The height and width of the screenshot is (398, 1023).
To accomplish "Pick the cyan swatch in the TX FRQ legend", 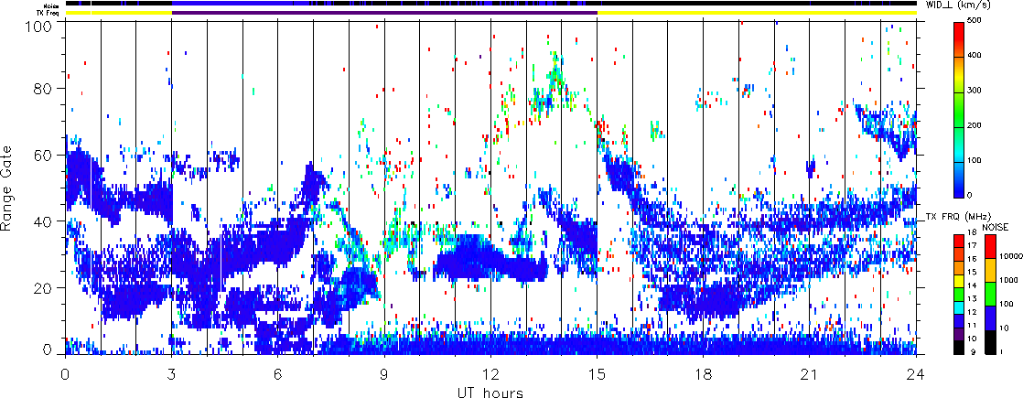I will click(959, 308).
